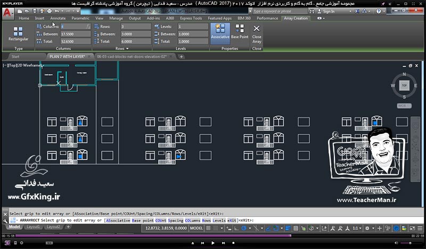
Task: Click the search binoculars icon
Action: (312, 11)
